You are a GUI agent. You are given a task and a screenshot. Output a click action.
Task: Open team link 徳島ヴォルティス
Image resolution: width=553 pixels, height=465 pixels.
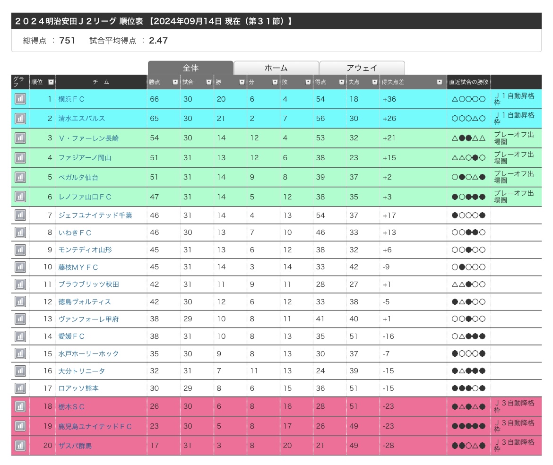point(85,302)
